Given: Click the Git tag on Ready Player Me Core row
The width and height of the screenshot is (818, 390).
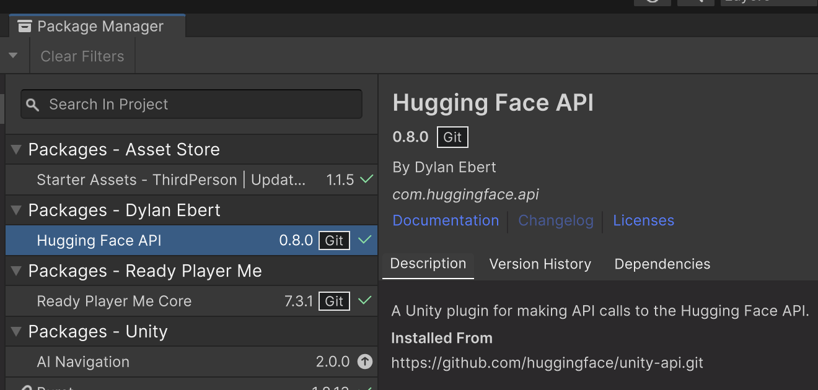Looking at the screenshot, I should [334, 301].
